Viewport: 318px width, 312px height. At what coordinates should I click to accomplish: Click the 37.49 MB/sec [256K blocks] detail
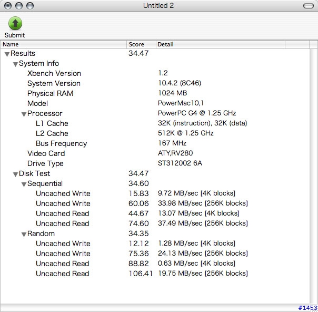pos(203,223)
